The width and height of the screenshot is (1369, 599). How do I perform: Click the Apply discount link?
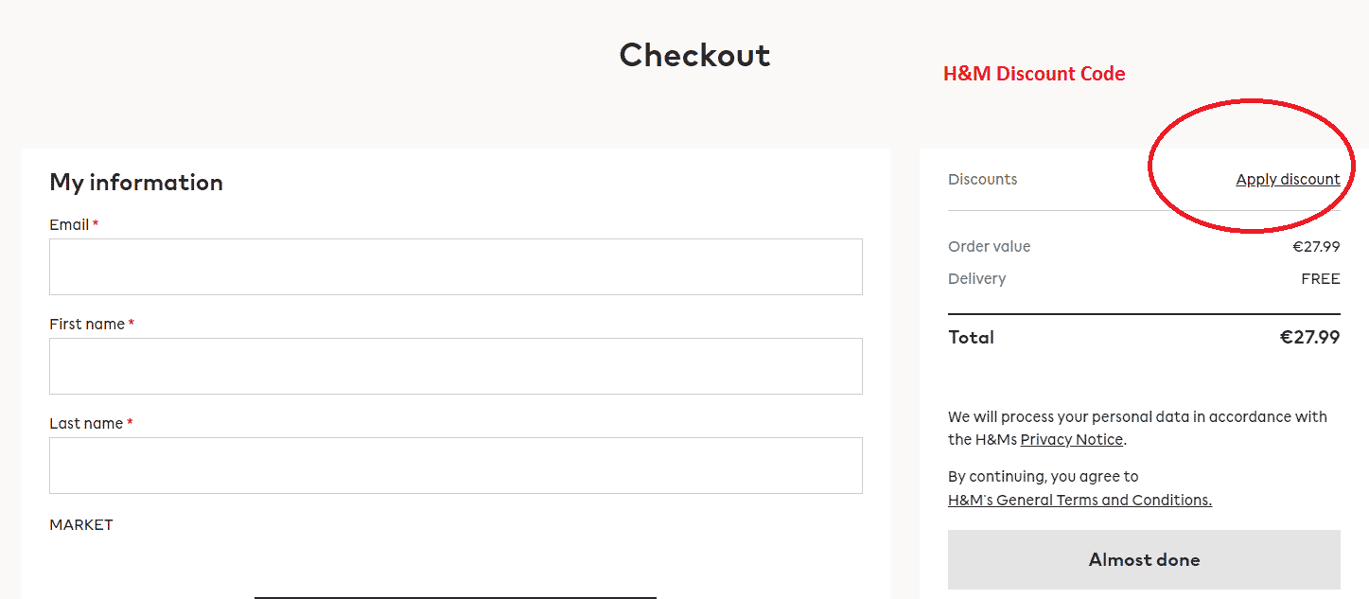(1288, 179)
